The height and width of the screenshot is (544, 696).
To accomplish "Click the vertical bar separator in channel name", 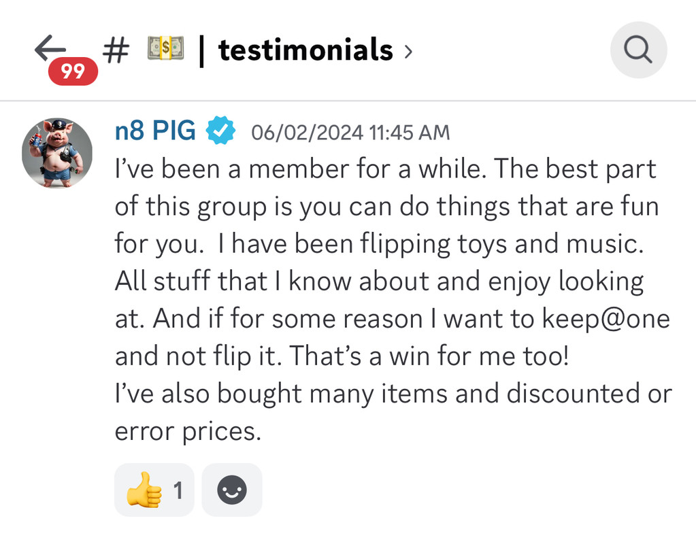I will point(201,50).
